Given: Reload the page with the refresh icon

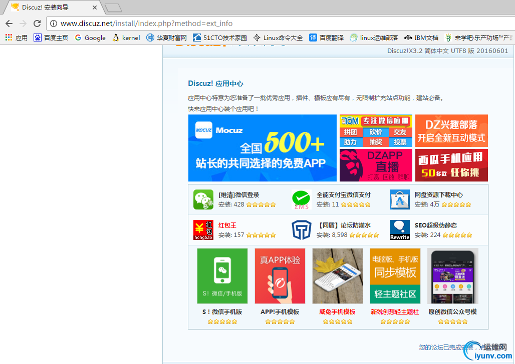Looking at the screenshot, I should tap(37, 23).
